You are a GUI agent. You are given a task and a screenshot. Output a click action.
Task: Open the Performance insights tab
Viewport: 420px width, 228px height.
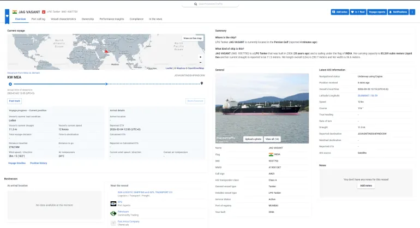pos(111,19)
